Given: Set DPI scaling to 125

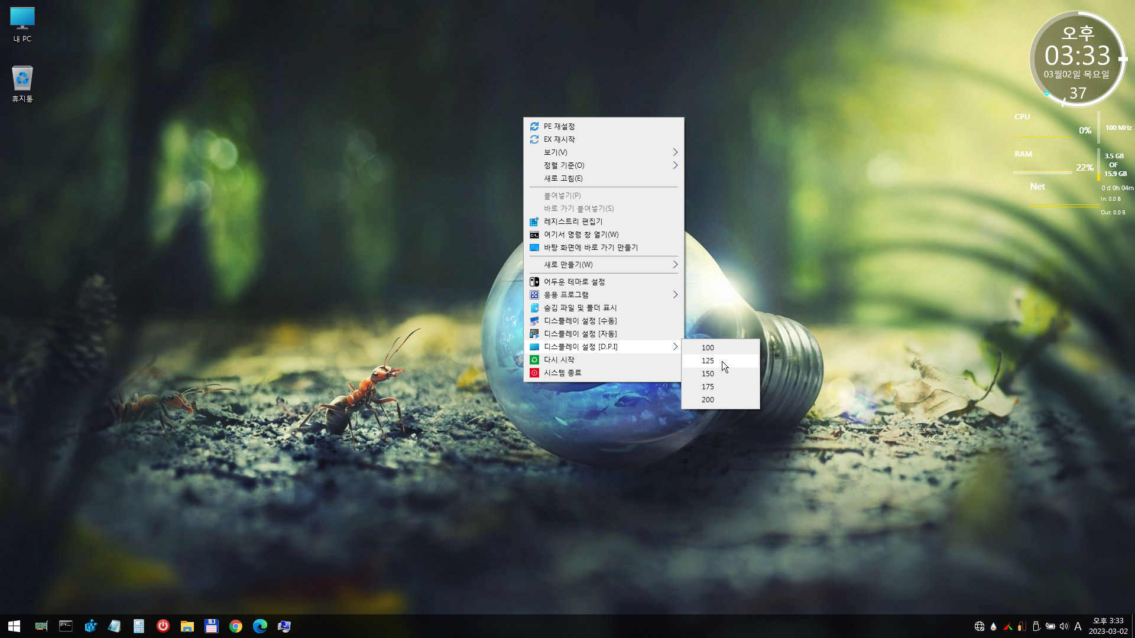Looking at the screenshot, I should [x=721, y=361].
